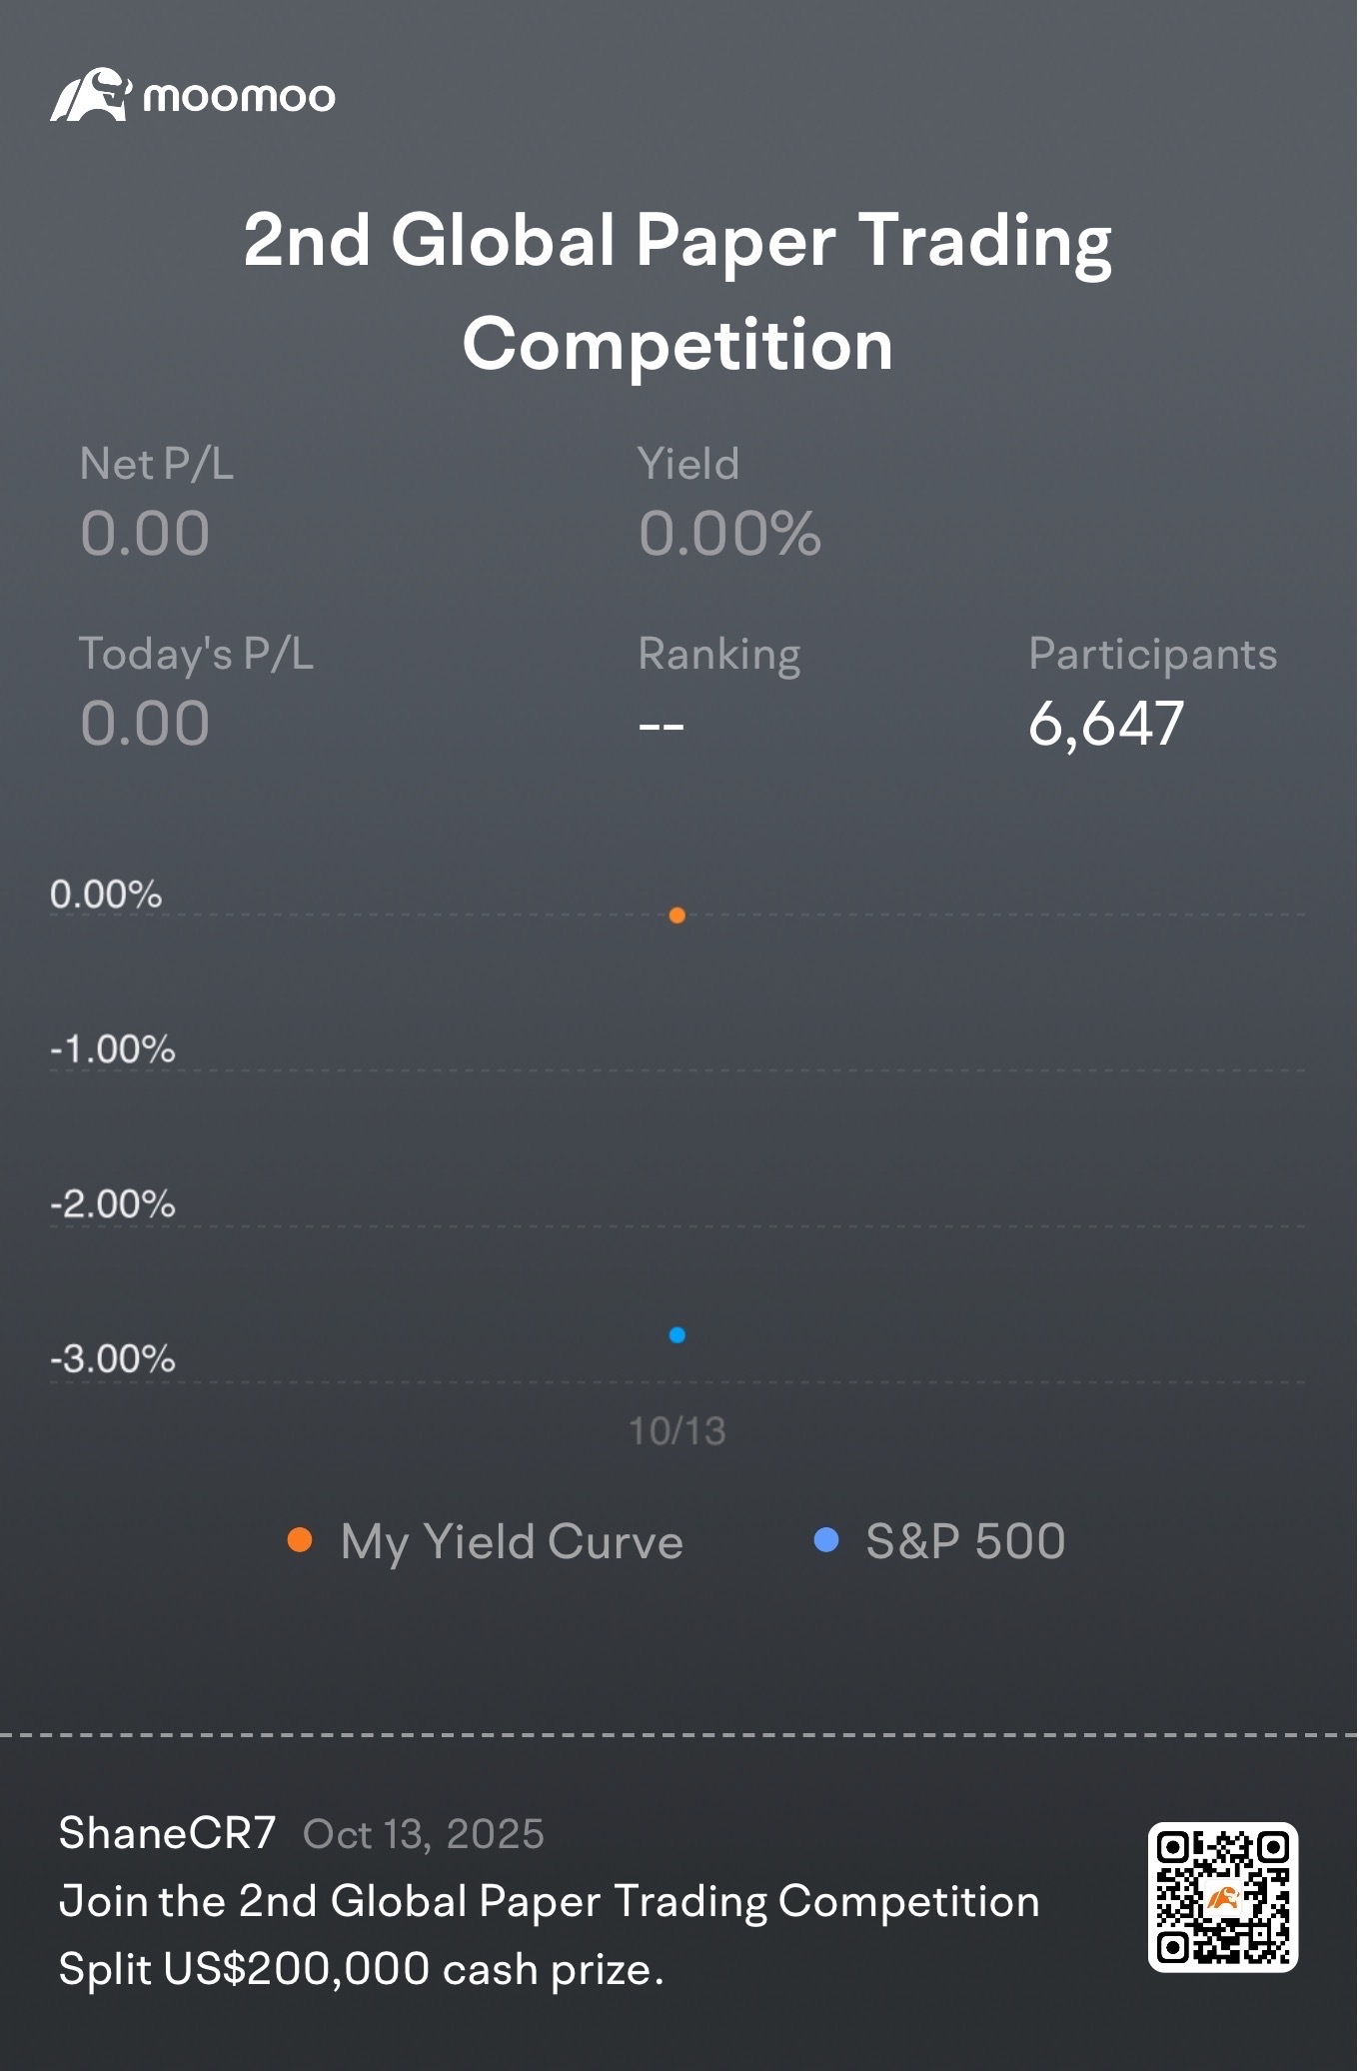The image size is (1359, 2071).
Task: Tap the 2nd Global Paper Trading Competition title
Action: point(679,292)
